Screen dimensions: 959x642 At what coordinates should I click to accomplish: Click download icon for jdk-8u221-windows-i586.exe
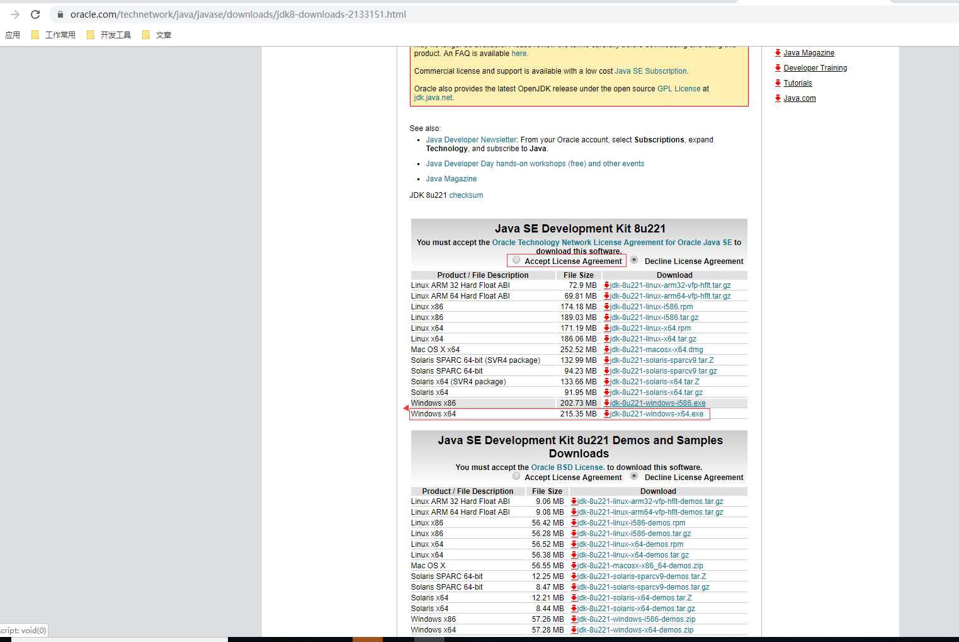[x=607, y=403]
